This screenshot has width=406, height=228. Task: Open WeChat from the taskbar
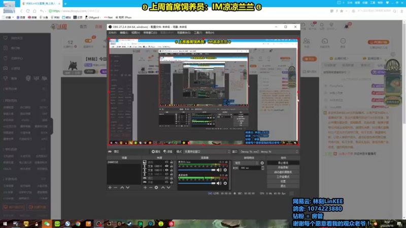pyautogui.click(x=47, y=224)
